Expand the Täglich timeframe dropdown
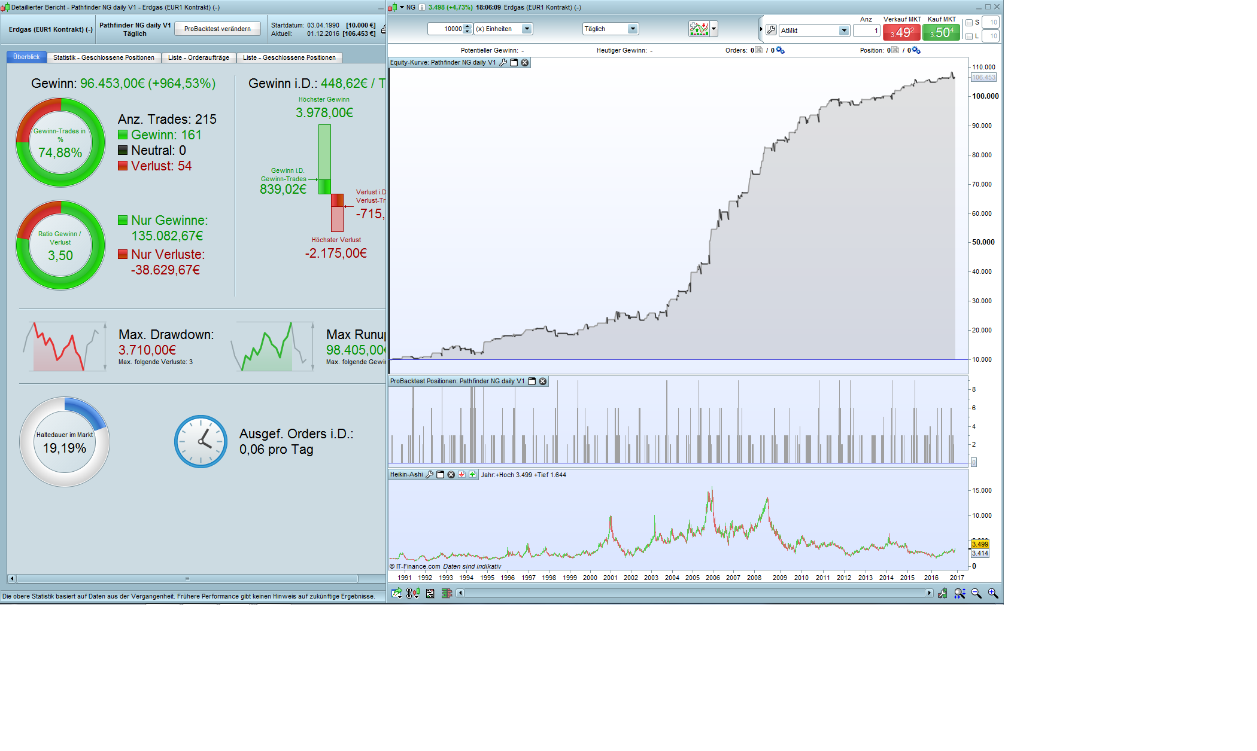Screen dimensions: 1257x751 (632, 29)
